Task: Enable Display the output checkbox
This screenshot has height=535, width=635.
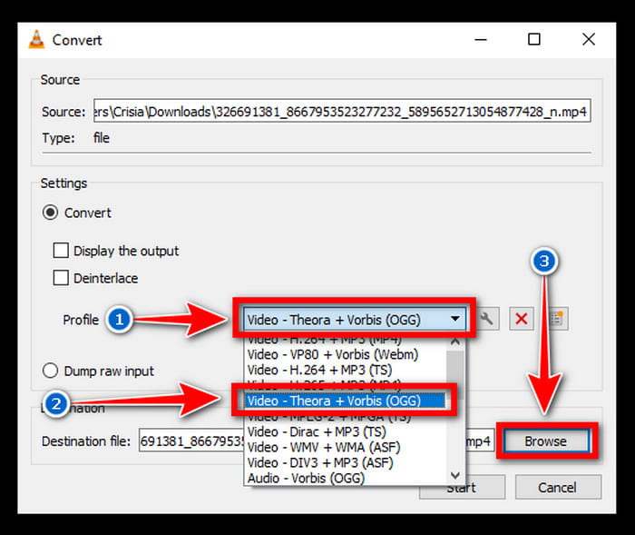Action: point(61,251)
